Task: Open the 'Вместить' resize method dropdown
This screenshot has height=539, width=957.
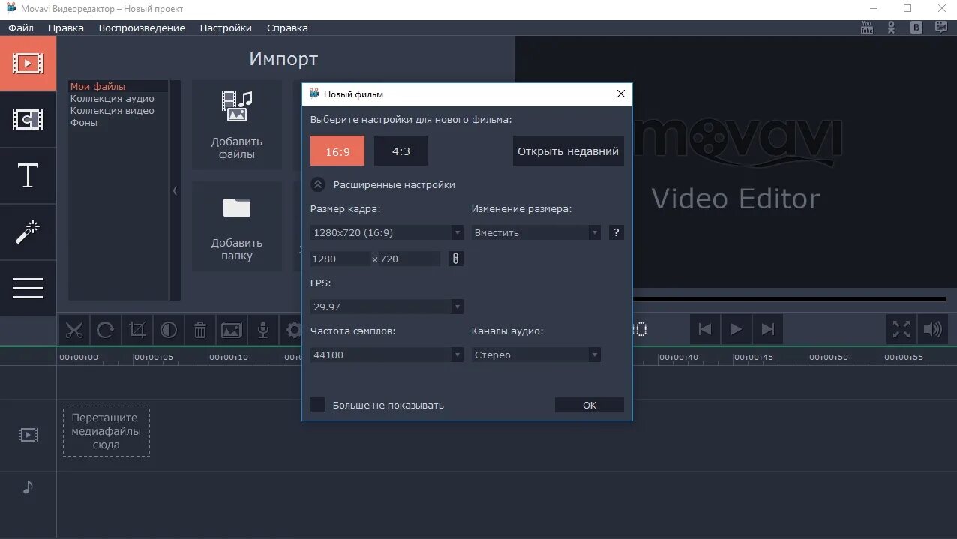Action: click(536, 232)
